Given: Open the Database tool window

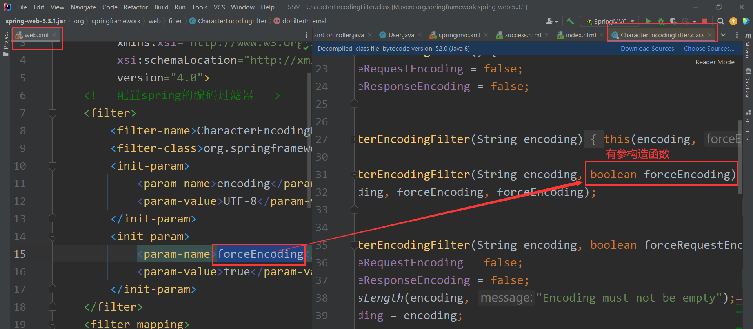Looking at the screenshot, I should [748, 83].
